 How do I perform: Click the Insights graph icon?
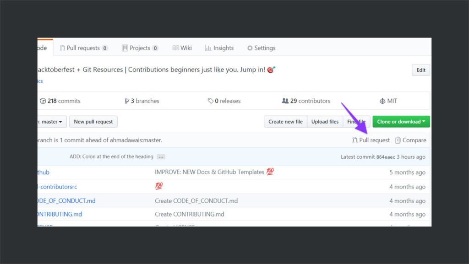tap(208, 48)
